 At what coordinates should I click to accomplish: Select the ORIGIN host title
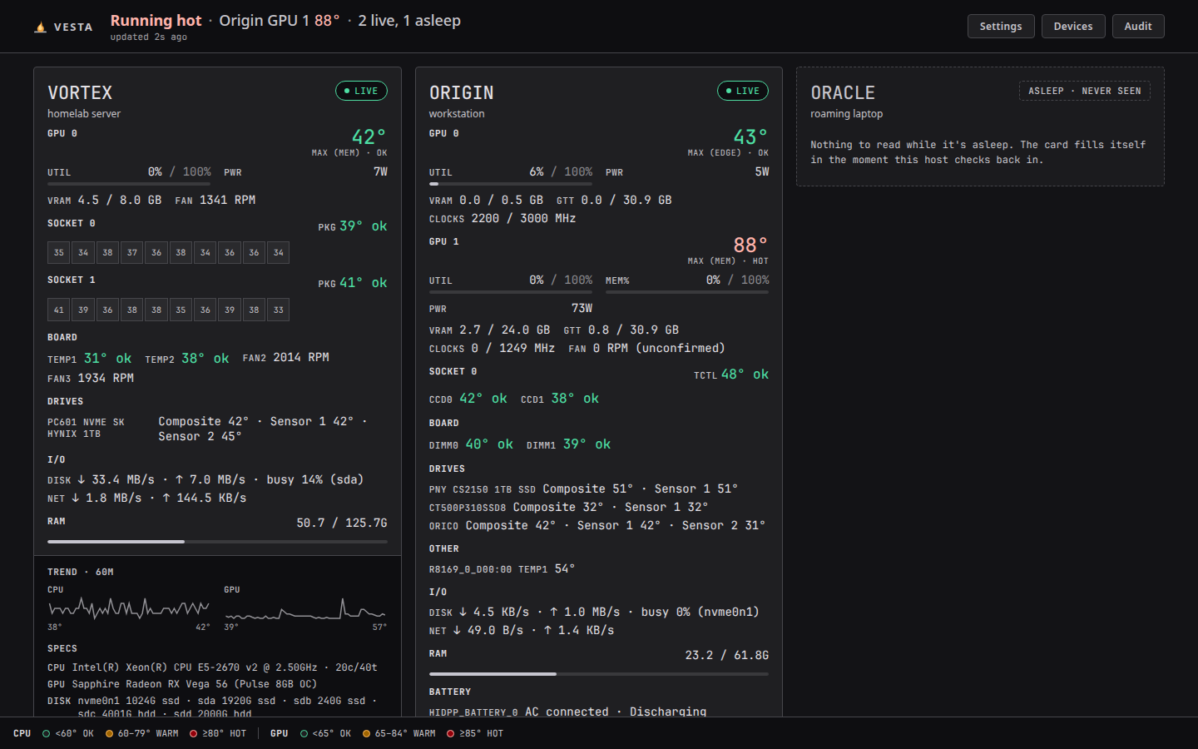[462, 92]
